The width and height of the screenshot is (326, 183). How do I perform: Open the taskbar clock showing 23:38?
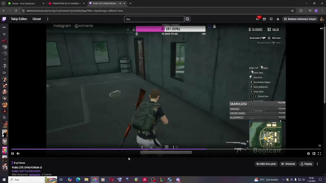(x=311, y=180)
